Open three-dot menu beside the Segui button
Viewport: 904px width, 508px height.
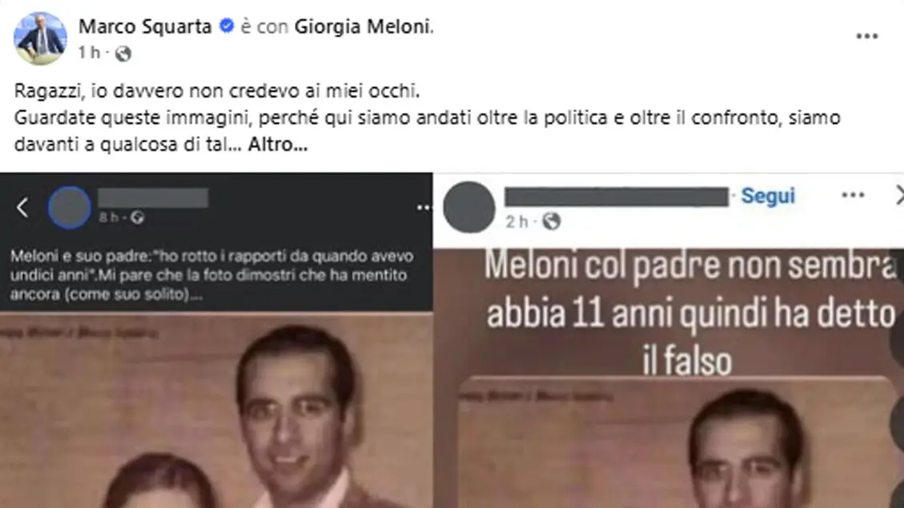pos(853,195)
